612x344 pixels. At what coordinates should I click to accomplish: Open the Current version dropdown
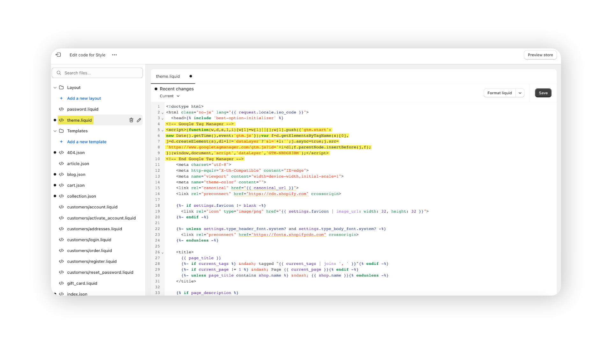click(170, 96)
